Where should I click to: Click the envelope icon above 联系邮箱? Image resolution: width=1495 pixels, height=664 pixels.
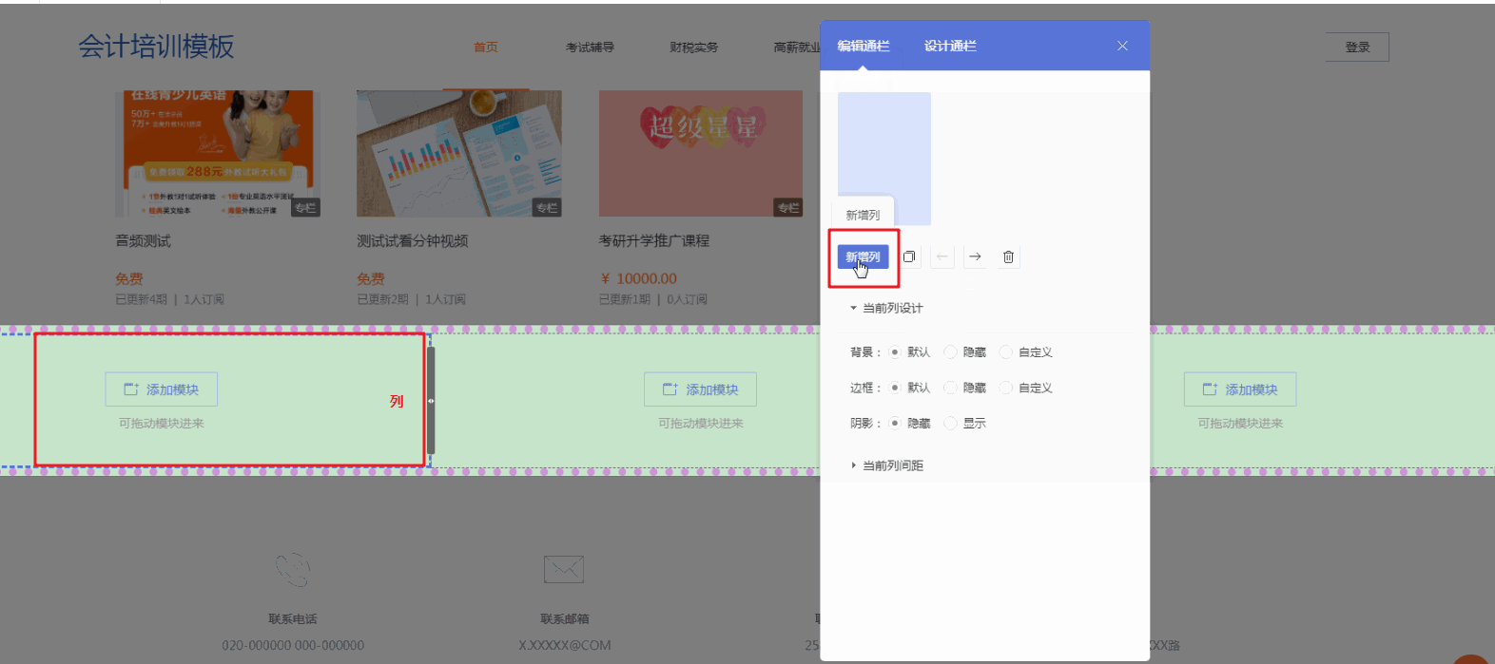point(564,569)
